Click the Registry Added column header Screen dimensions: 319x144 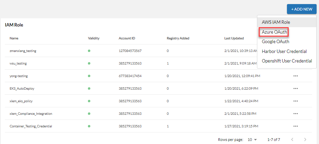(x=178, y=38)
